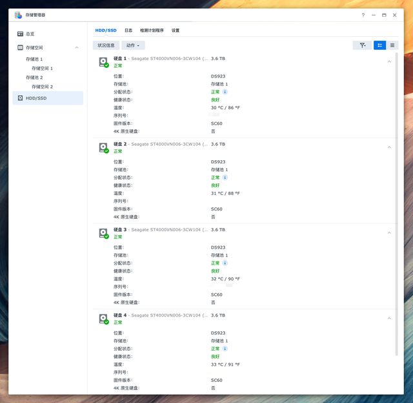Viewport: 413px width, 403px height.
Task: Click the 状况信息 button
Action: [106, 45]
